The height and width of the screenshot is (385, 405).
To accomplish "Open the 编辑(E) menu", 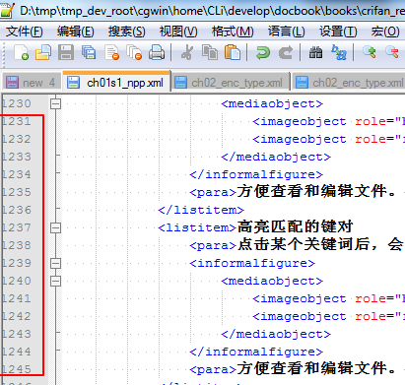I will click(x=76, y=32).
